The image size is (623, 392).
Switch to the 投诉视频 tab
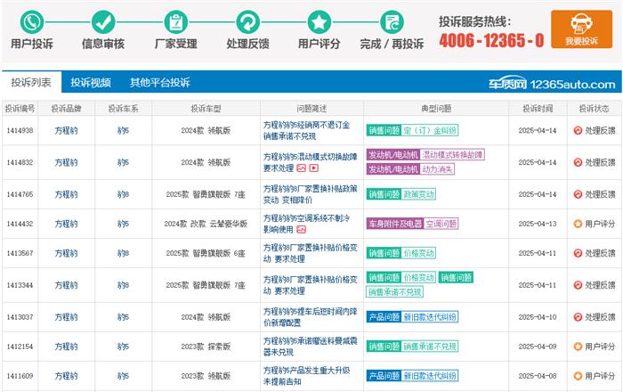pyautogui.click(x=91, y=82)
